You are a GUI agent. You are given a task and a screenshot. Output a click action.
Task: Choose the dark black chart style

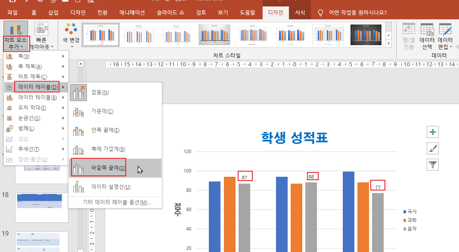point(366,35)
